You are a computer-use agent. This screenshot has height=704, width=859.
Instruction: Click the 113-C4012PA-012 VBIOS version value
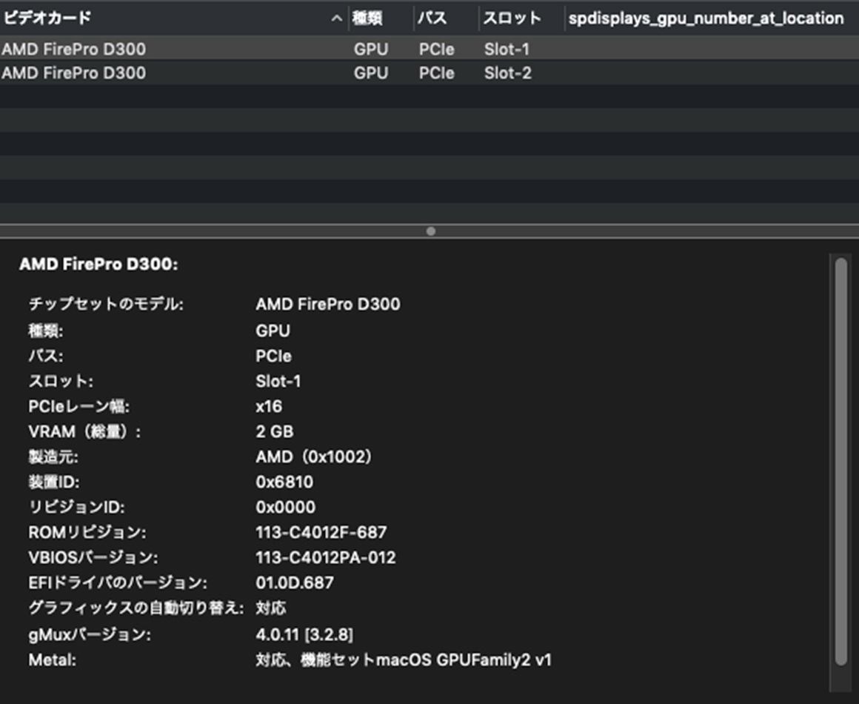click(325, 557)
